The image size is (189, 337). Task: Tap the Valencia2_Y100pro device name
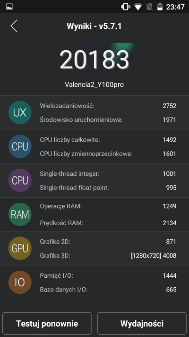94,85
